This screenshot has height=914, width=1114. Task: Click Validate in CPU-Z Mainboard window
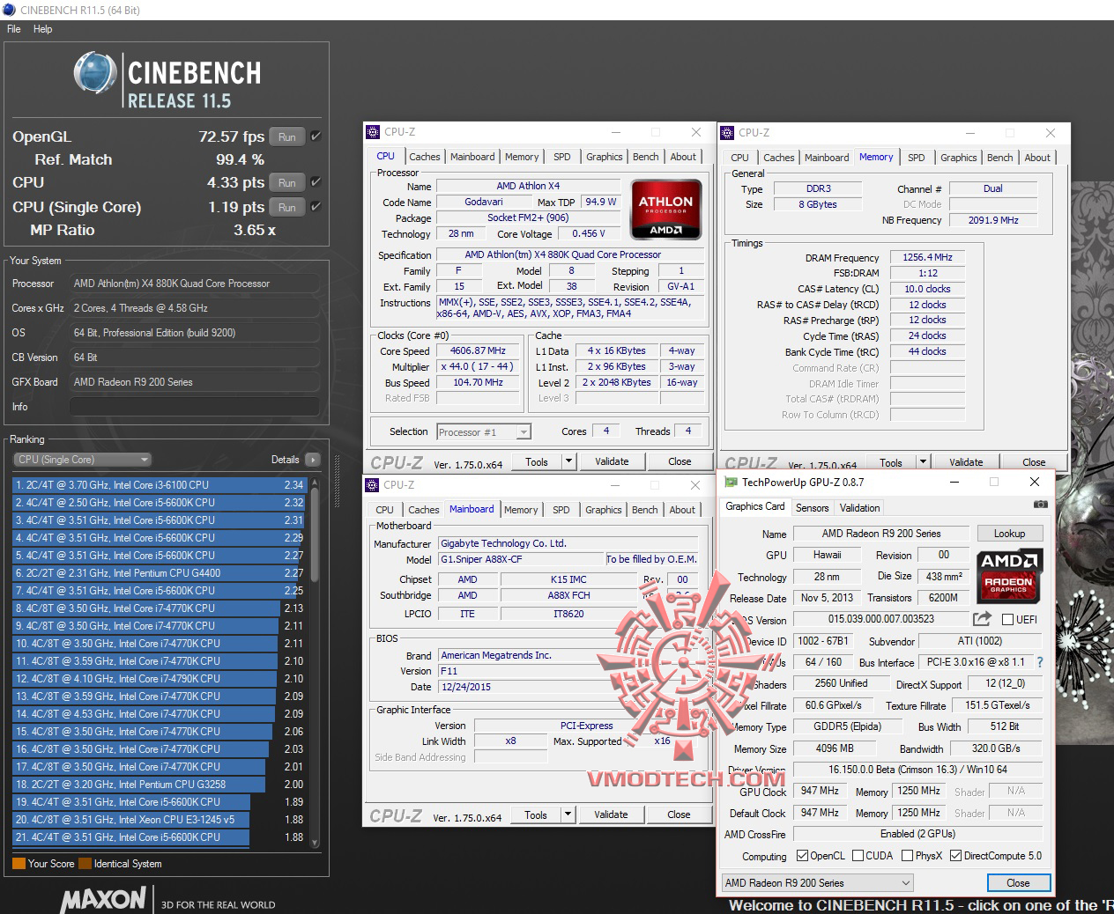point(611,814)
